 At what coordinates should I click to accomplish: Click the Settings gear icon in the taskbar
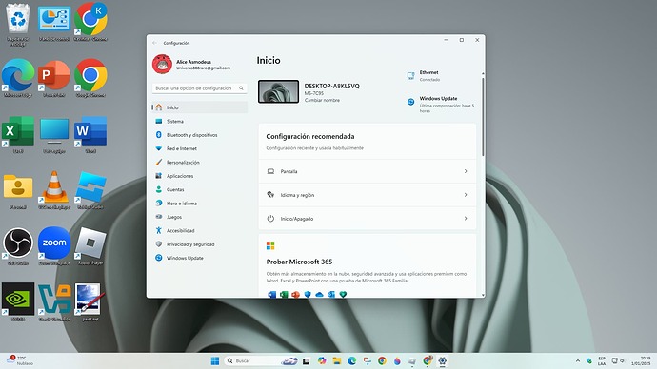[442, 360]
